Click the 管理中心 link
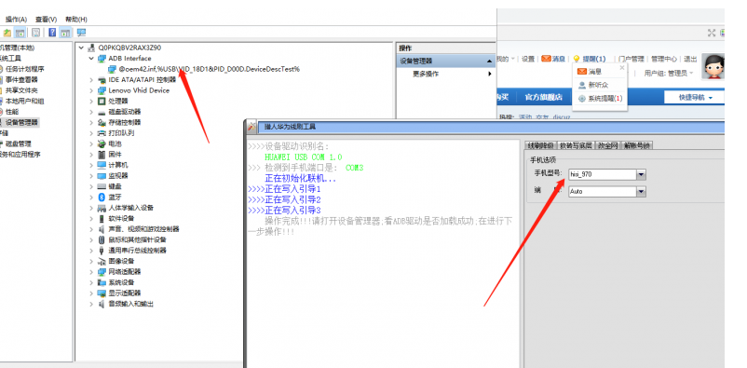Viewport: 747px width, 368px height. tap(664, 59)
